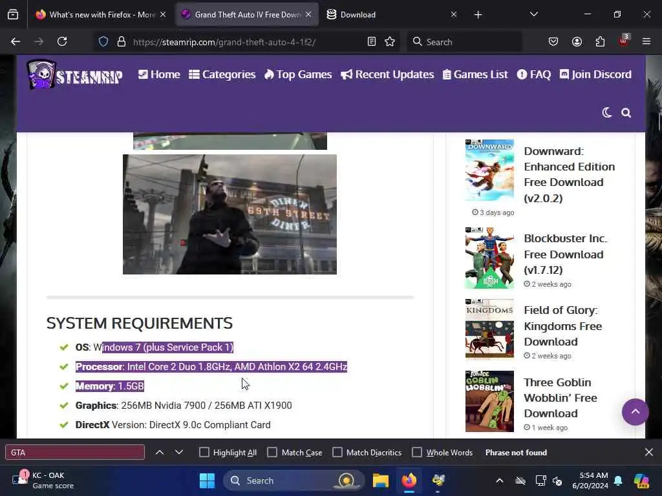Viewport: 662px width, 496px height.
Task: Open Top Games menu item
Action: (x=298, y=75)
